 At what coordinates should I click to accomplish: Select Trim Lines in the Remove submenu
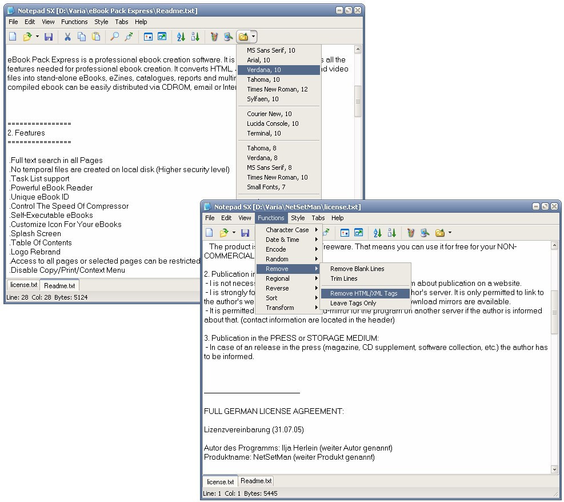[365, 278]
